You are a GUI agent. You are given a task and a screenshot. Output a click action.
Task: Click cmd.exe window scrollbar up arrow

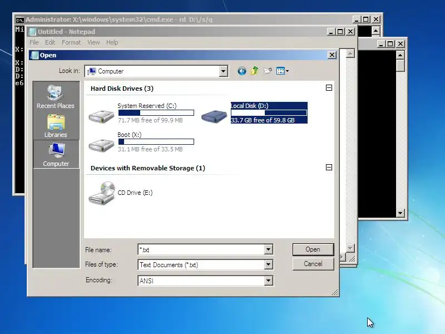coord(376,31)
